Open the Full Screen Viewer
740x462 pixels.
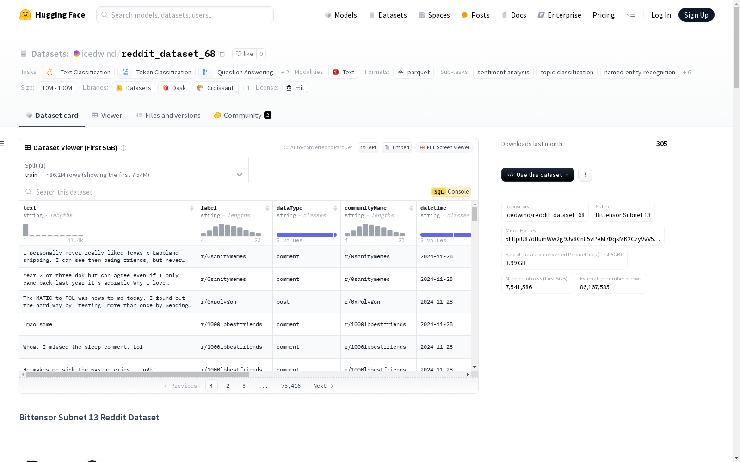pos(444,147)
